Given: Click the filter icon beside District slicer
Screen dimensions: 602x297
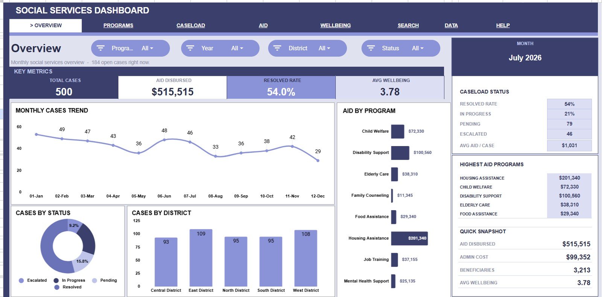Looking at the screenshot, I should coord(277,48).
